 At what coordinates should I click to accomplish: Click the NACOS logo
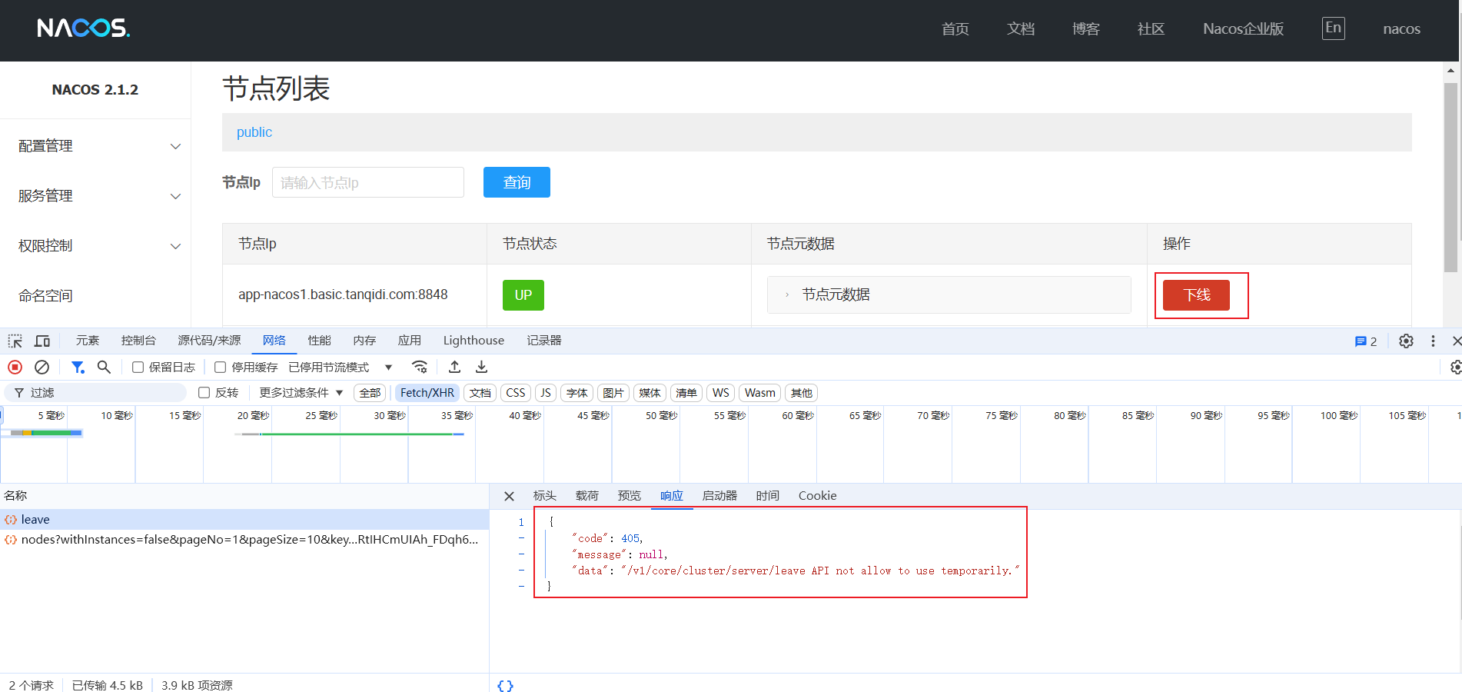click(84, 28)
